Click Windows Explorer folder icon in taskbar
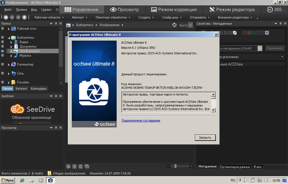This screenshot has height=184, width=288. click(x=31, y=180)
